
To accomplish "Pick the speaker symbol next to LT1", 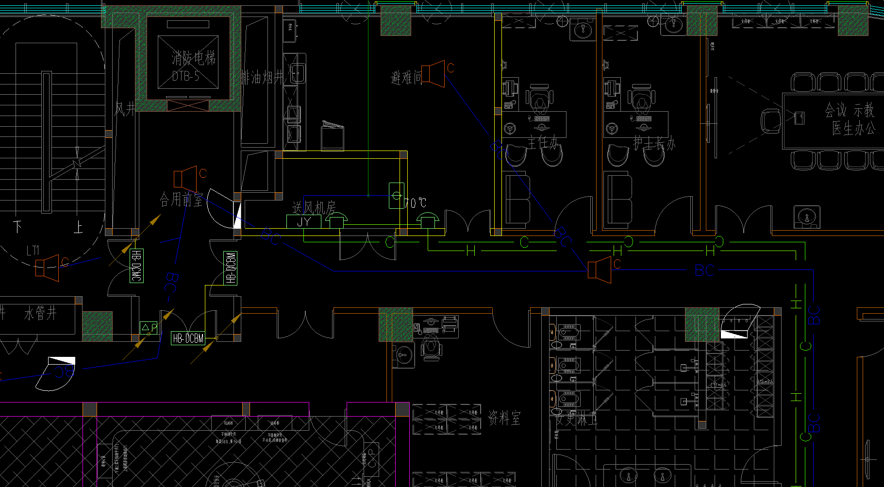I will point(48,268).
